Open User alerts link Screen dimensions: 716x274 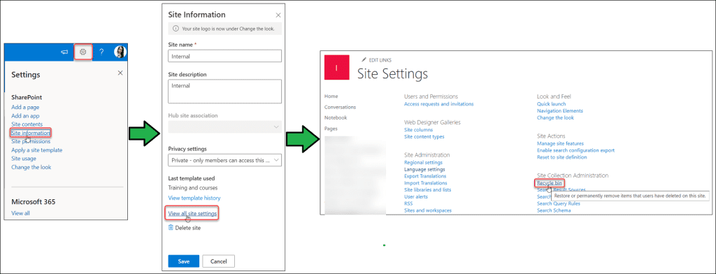click(x=416, y=196)
